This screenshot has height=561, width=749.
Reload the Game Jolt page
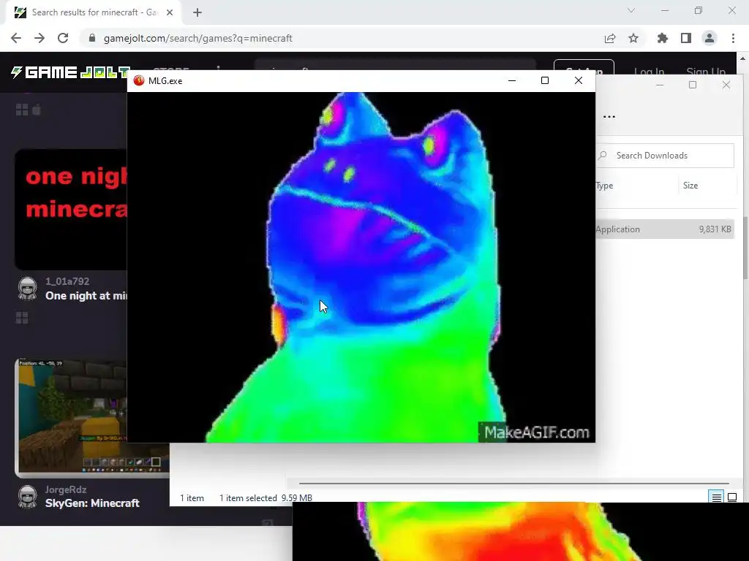coord(63,38)
